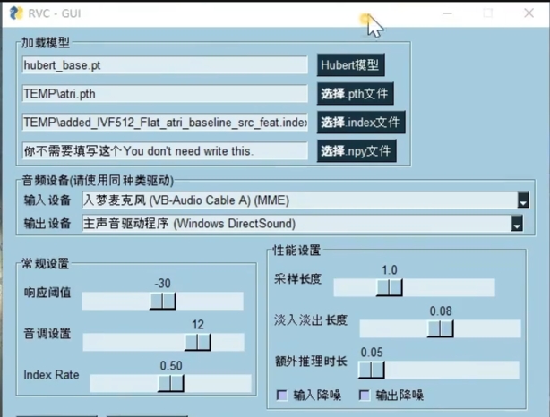Viewport: 550px width, 417px height.
Task: Click the Python app icon in title bar
Action: click(x=16, y=13)
